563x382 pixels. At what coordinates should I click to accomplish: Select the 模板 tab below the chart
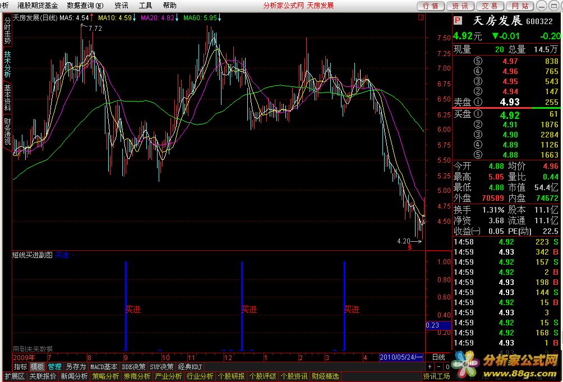[37, 366]
